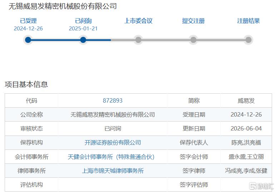The image size is (276, 192).
Task: Click the 受理日期 label cell
Action: coord(194,114)
